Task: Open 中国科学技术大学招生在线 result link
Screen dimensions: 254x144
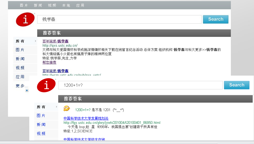Action: (x=84, y=139)
